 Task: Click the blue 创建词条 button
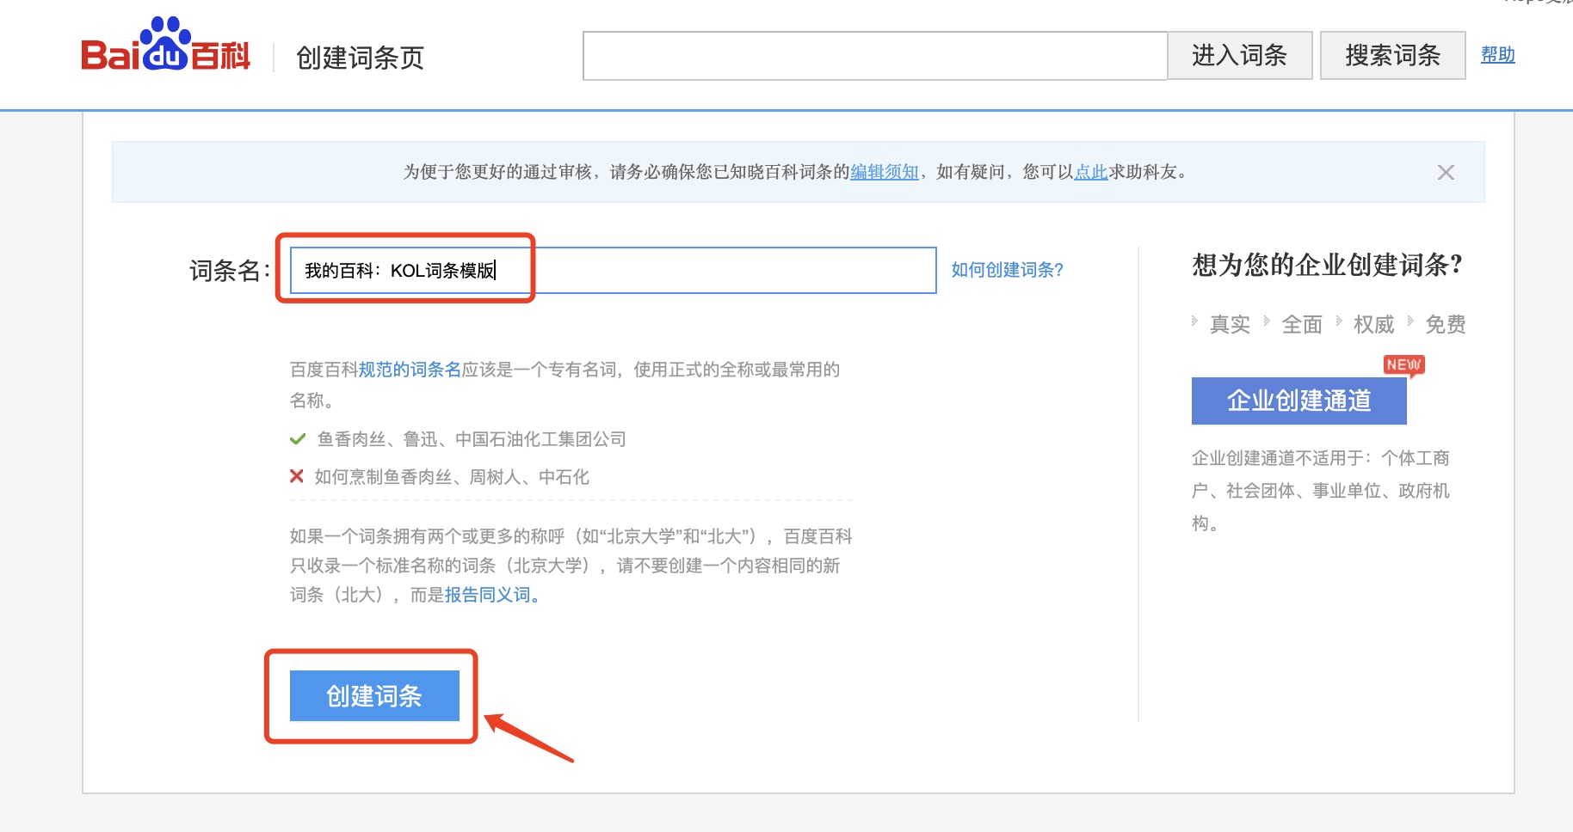(374, 695)
